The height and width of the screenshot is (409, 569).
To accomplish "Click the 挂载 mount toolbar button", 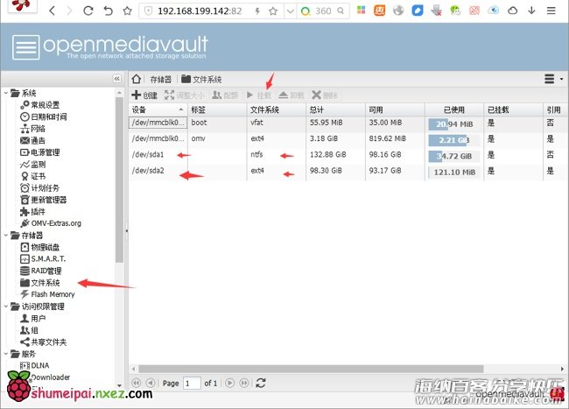I will pyautogui.click(x=259, y=95).
